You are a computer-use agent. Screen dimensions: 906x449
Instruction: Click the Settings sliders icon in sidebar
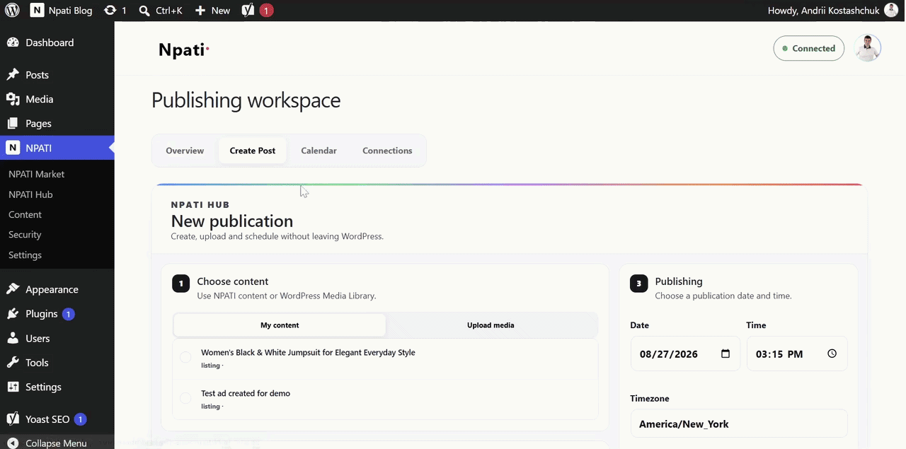coord(13,387)
